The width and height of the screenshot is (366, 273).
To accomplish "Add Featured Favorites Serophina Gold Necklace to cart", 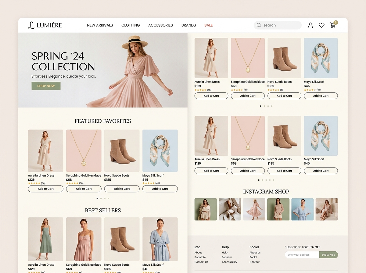I will coord(84,189).
